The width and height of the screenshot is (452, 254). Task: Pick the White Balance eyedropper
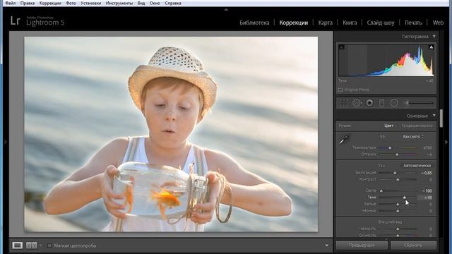pos(345,139)
